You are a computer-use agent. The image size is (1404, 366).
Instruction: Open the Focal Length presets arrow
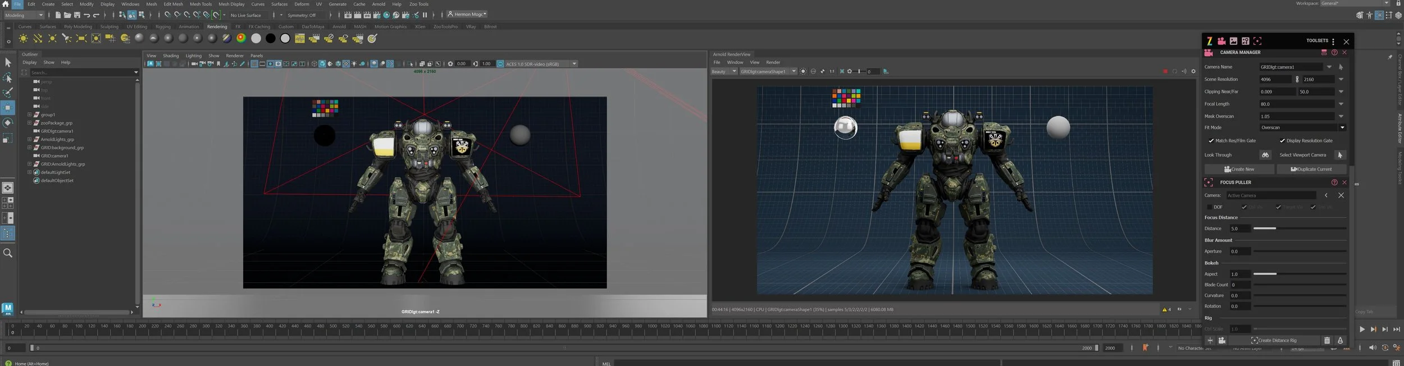point(1341,104)
